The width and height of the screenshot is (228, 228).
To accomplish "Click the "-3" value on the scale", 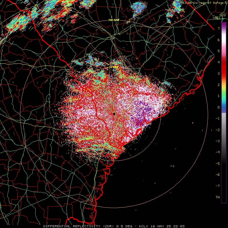I will click(x=218, y=141).
